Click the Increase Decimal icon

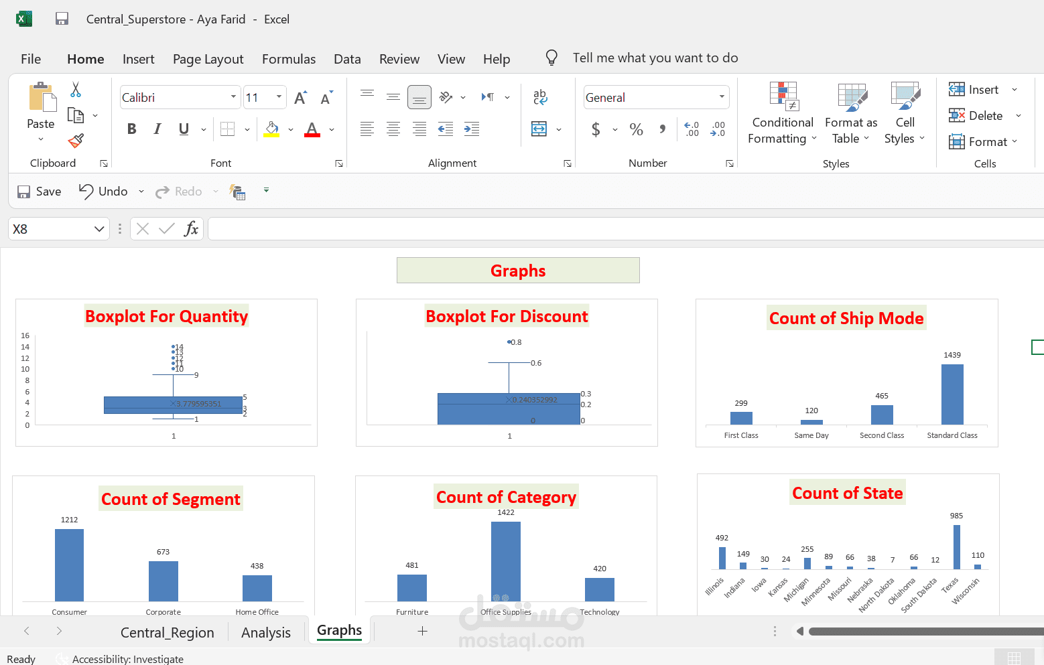point(692,129)
